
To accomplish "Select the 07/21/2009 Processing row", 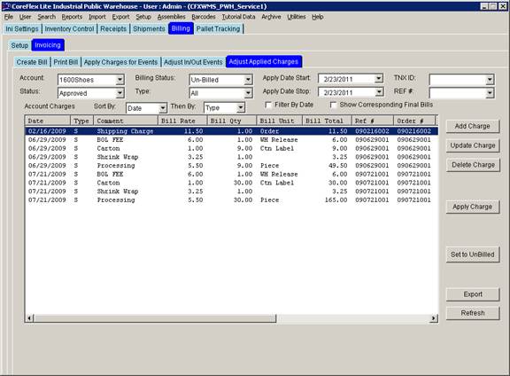I will click(x=231, y=200).
